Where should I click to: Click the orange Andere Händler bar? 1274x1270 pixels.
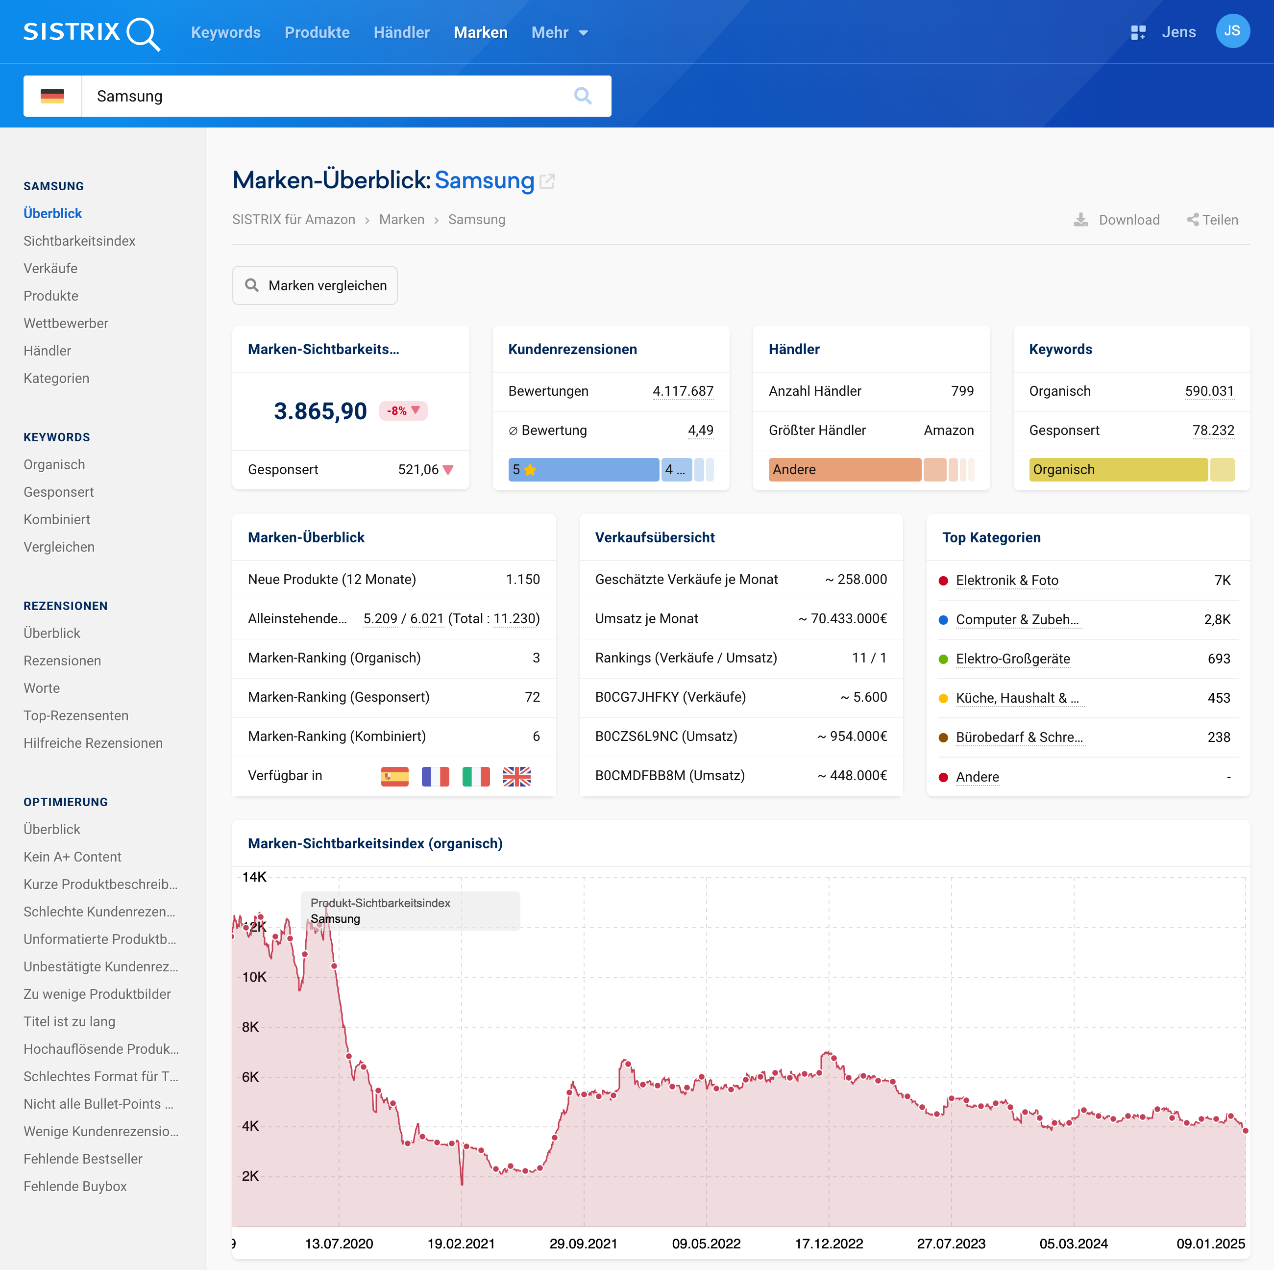point(845,470)
